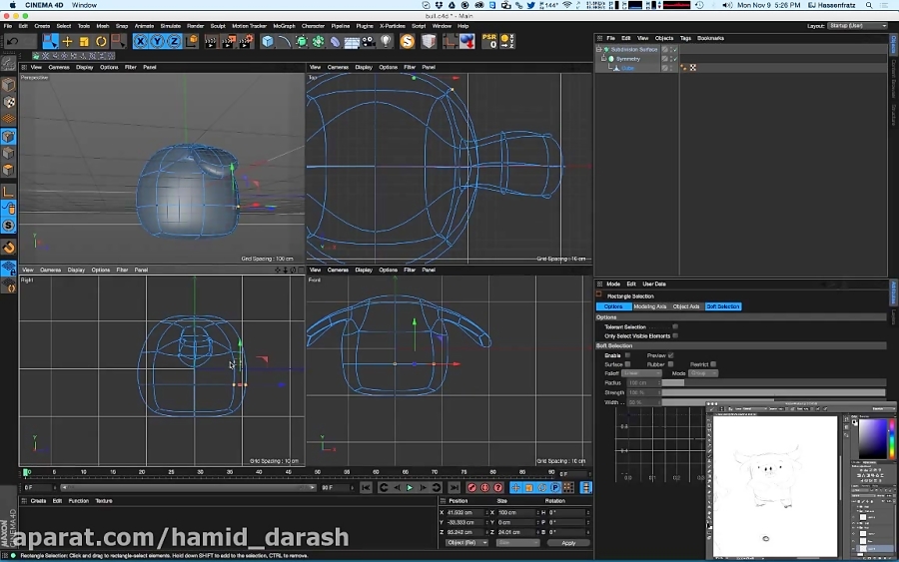
Task: Toggle the Tolerant Selection checkbox
Action: click(675, 326)
